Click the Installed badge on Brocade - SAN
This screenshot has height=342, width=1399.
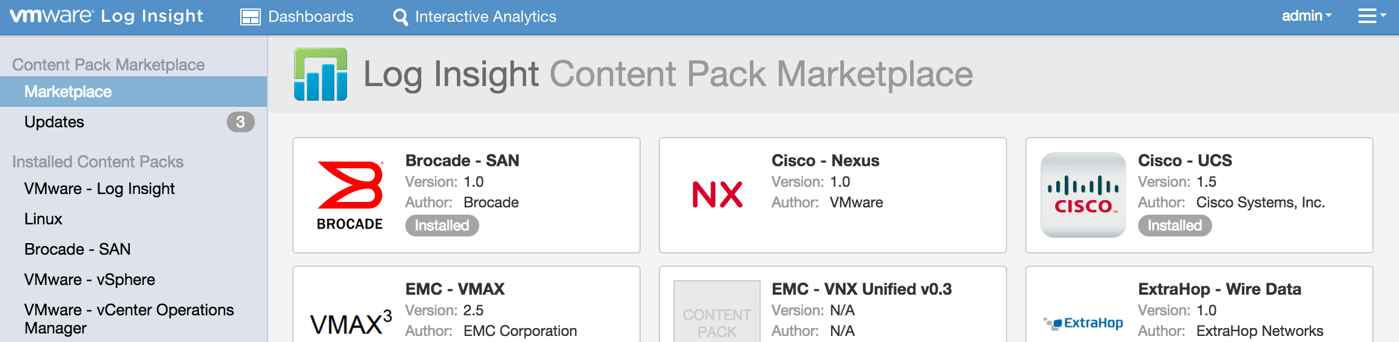(442, 226)
